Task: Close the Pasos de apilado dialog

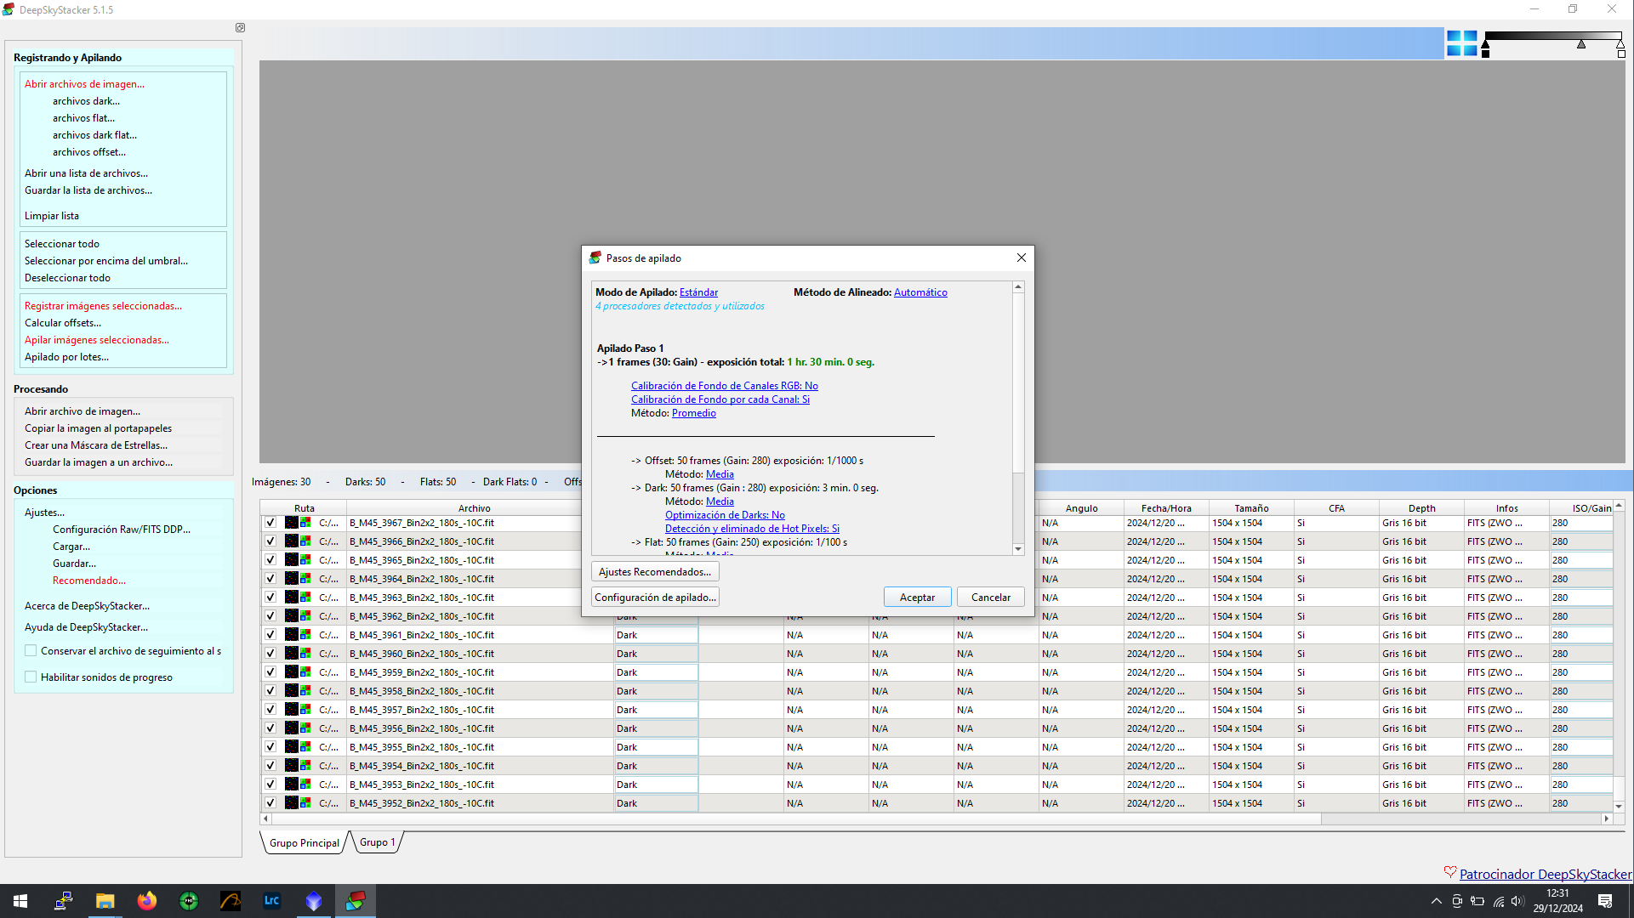Action: coord(1021,258)
